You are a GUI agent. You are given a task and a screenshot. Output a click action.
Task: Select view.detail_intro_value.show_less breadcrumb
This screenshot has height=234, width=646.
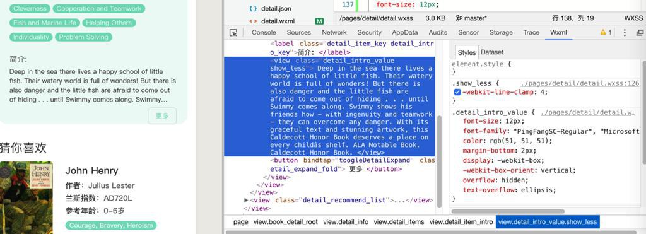click(548, 222)
